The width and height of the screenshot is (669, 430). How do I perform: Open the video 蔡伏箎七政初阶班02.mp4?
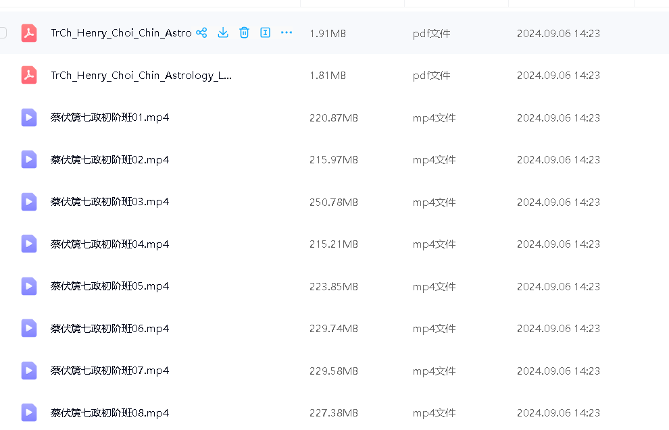coord(109,160)
